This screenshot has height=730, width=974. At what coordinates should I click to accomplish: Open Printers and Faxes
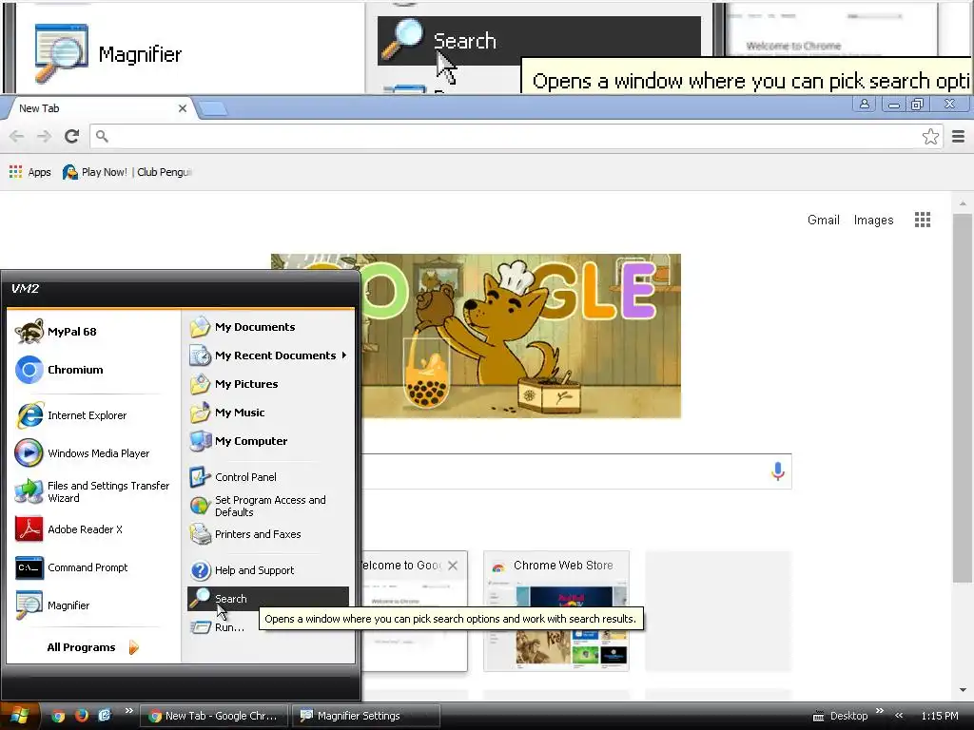click(267, 534)
